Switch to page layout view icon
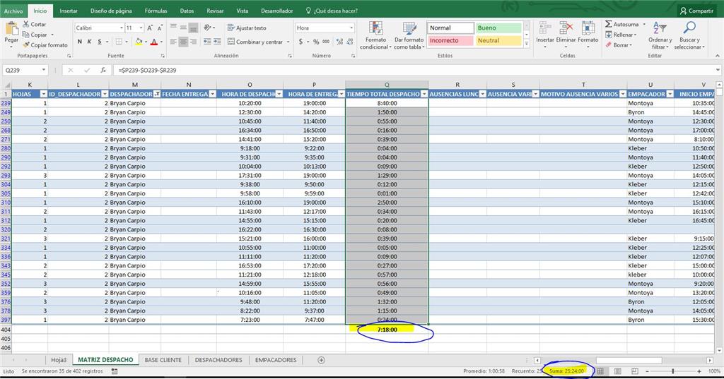The width and height of the screenshot is (724, 379). pos(617,371)
